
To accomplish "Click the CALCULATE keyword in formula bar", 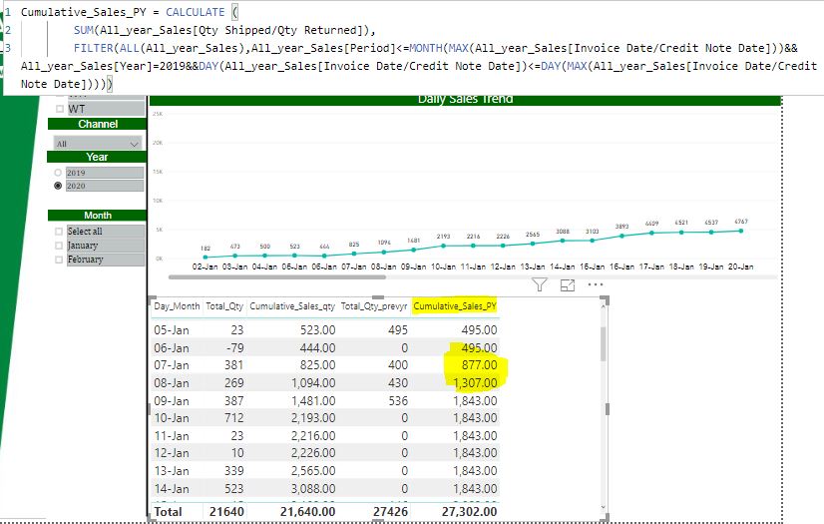I will 195,12.
